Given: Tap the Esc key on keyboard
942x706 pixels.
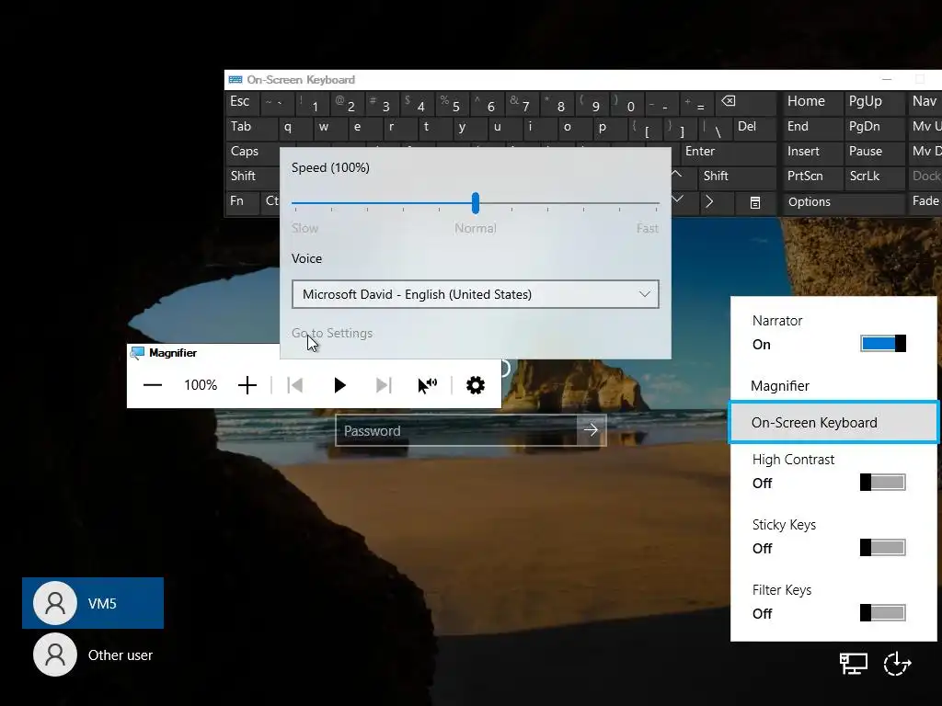Looking at the screenshot, I should tap(242, 102).
